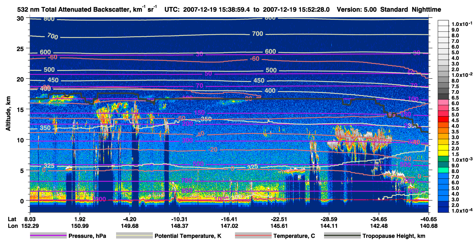Click altitude axis tick 10

(21, 140)
